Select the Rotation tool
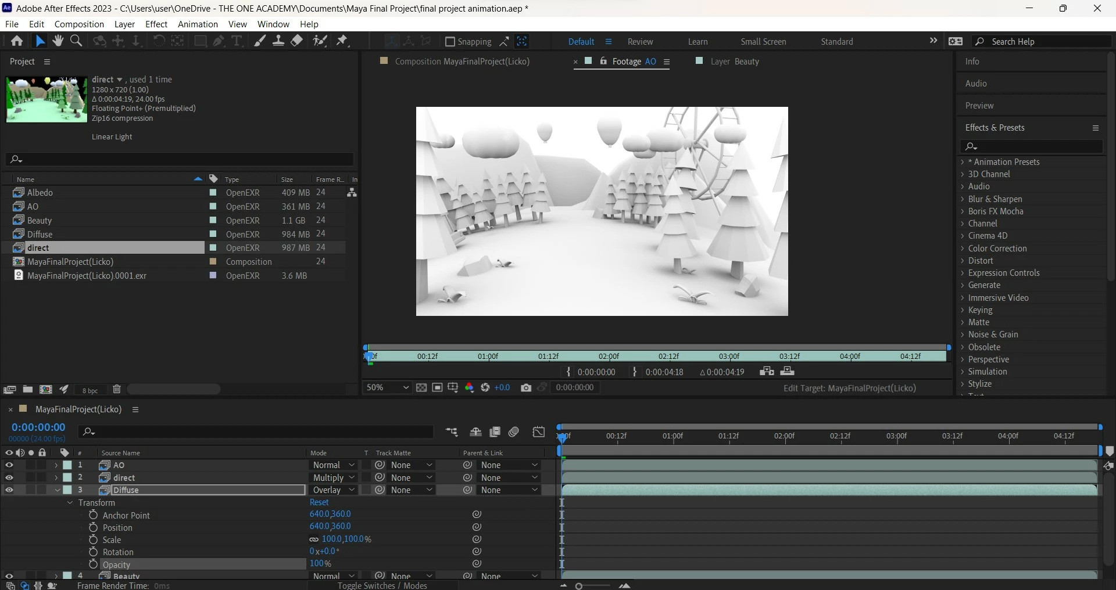This screenshot has height=590, width=1116. coord(159,41)
